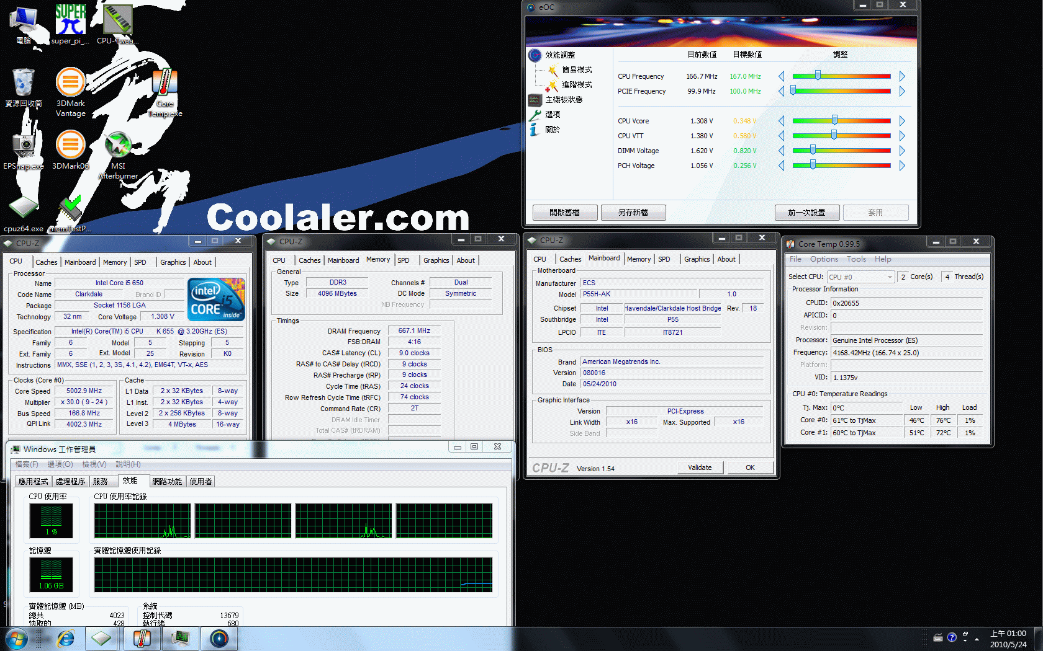Open 選項 in eOC sidebar
The height and width of the screenshot is (651, 1043).
point(553,115)
